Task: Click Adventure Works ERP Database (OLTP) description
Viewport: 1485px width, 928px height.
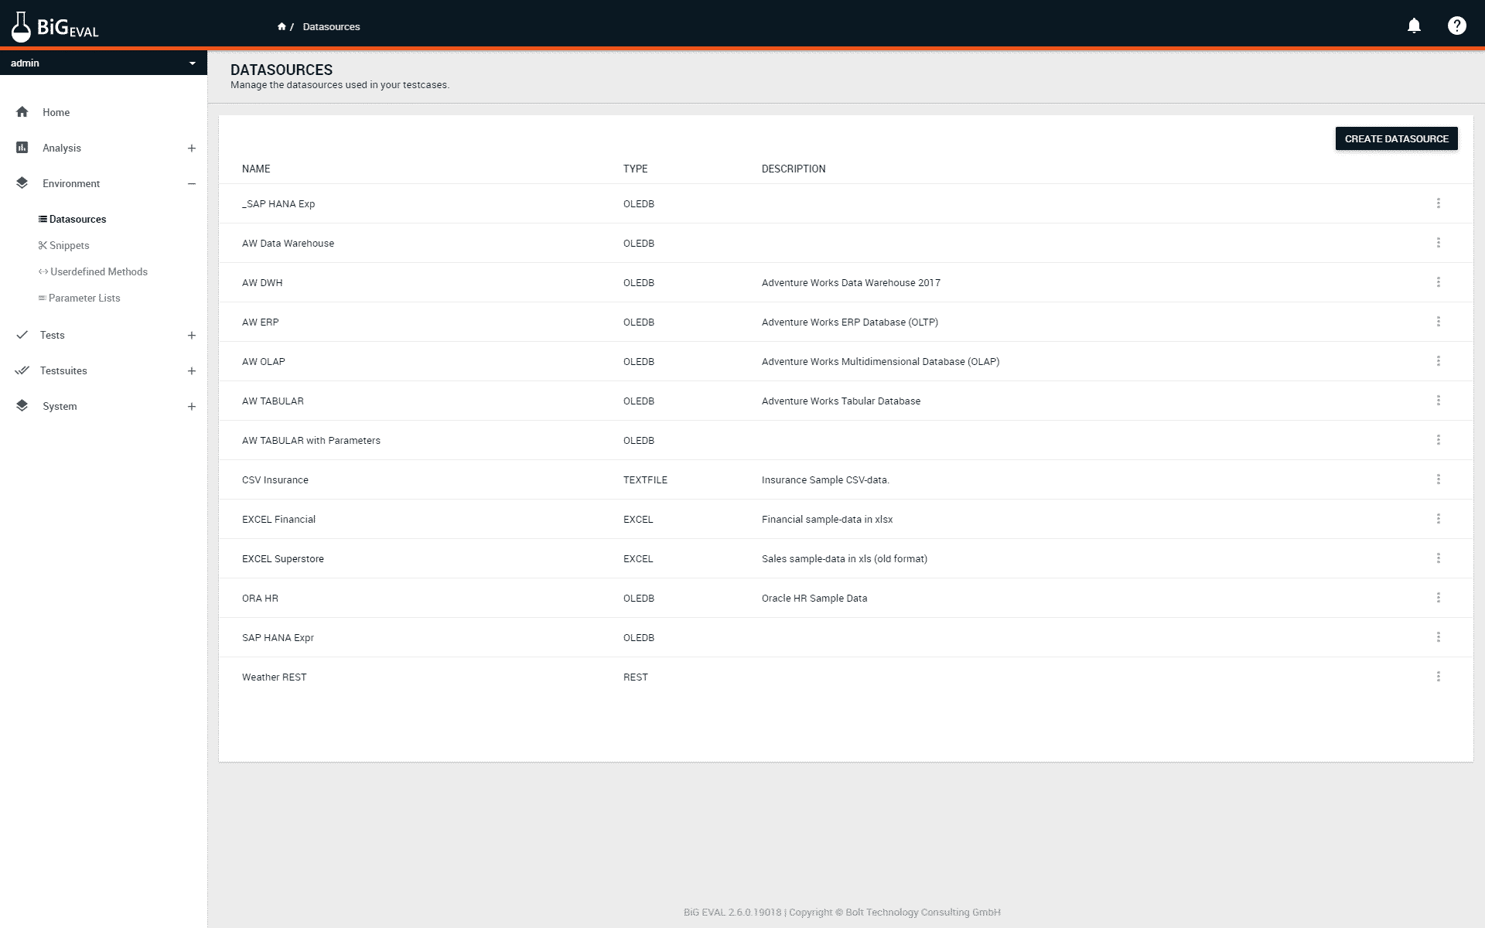Action: [849, 322]
